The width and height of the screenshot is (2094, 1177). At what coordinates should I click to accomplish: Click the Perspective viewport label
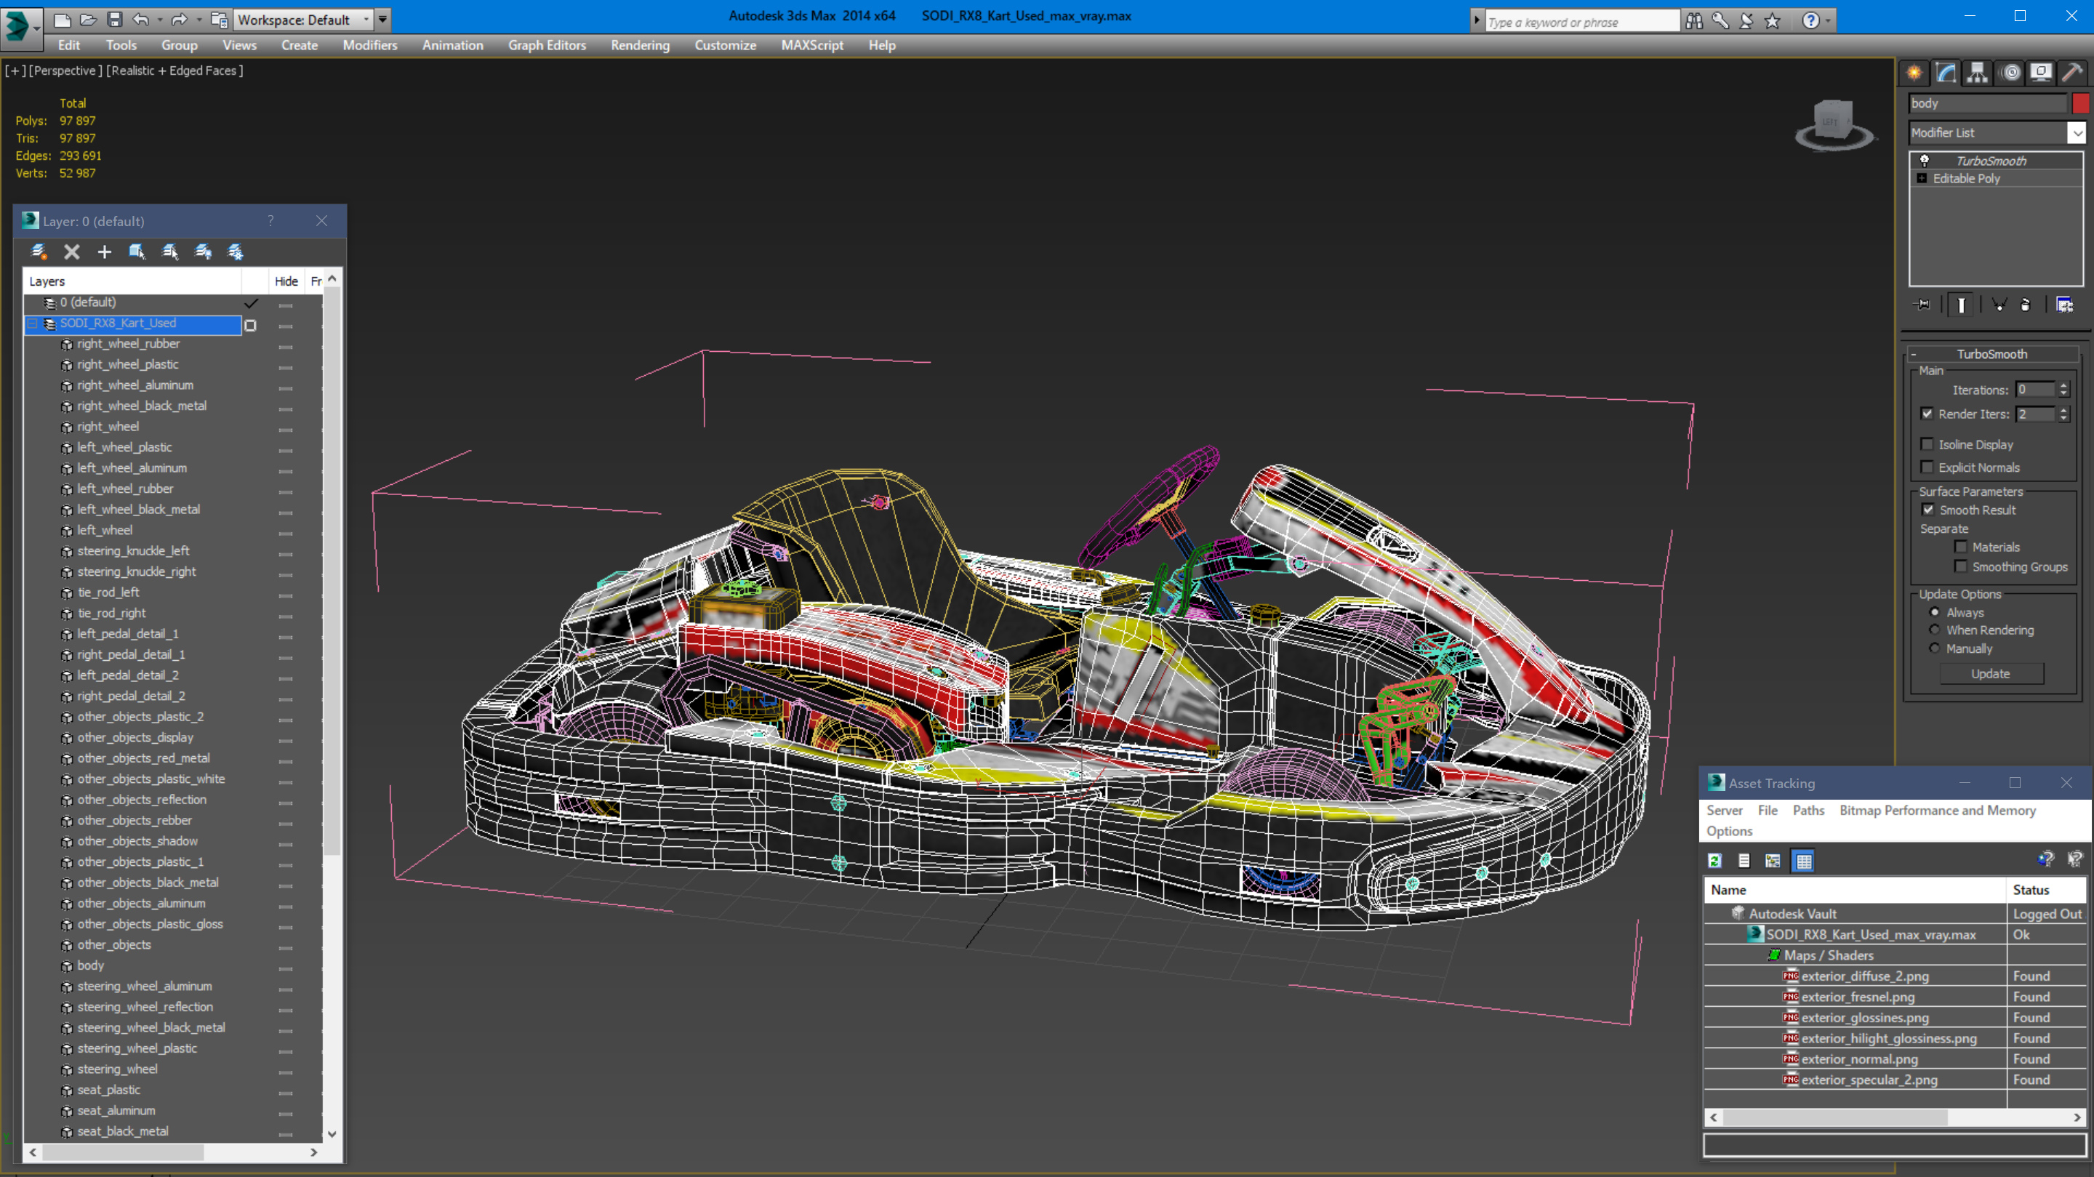pos(66,71)
